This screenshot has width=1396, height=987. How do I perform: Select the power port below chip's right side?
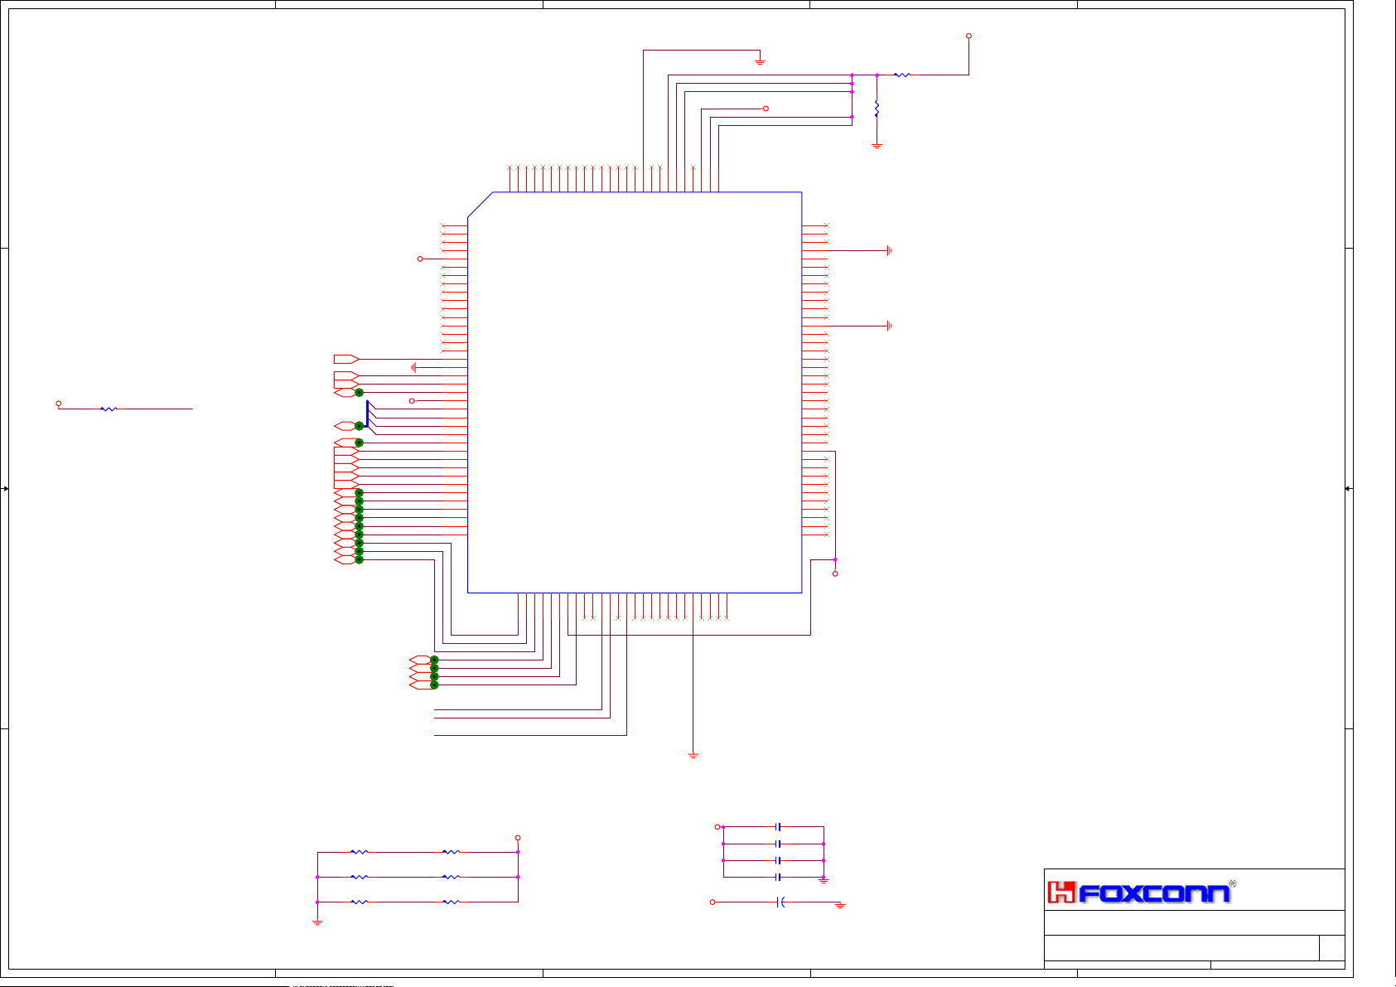pyautogui.click(x=835, y=573)
